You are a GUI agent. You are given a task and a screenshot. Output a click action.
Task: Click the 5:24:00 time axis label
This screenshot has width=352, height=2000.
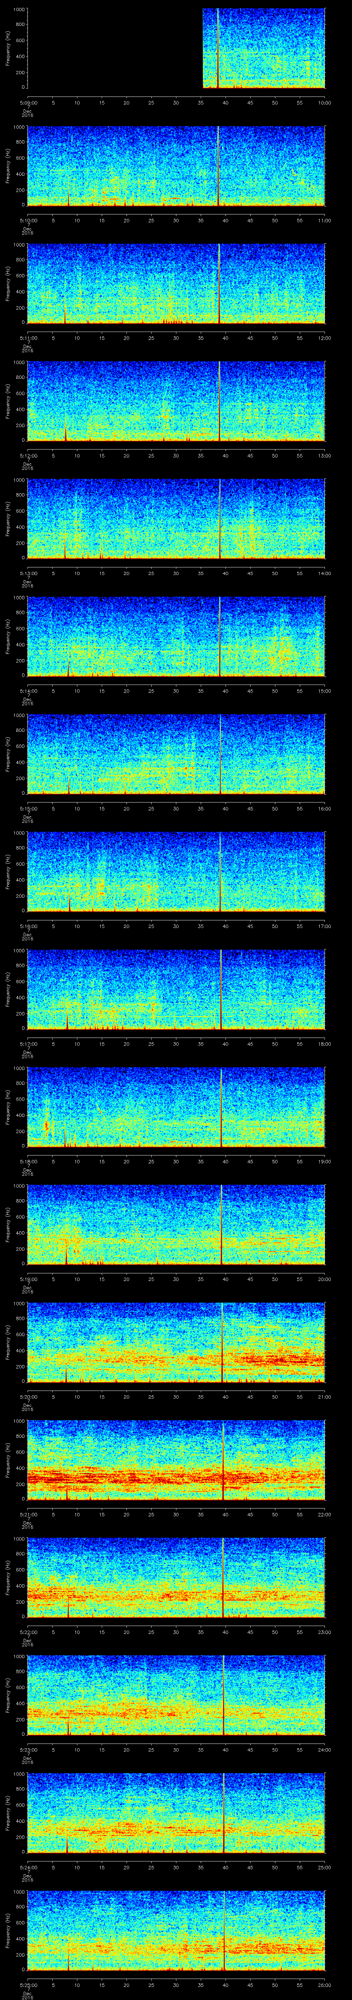[x=29, y=1867]
